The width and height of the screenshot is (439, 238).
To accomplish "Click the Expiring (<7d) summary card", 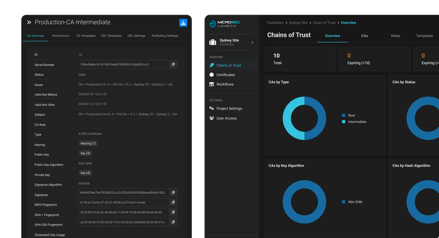I will (x=375, y=59).
